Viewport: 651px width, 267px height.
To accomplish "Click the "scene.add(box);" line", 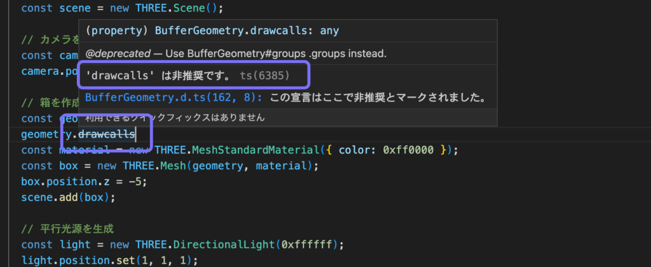I will coord(68,197).
